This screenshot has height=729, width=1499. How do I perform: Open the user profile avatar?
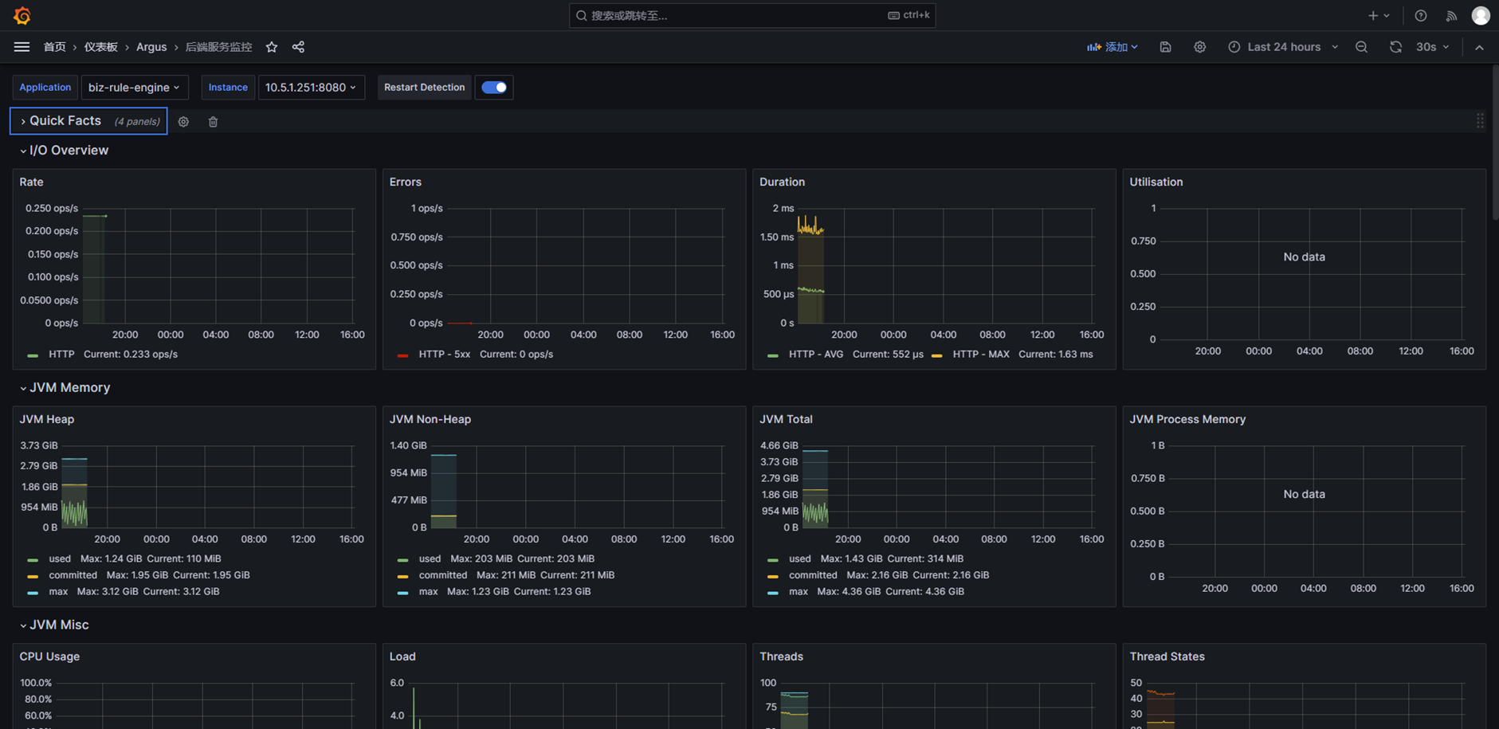(1481, 15)
